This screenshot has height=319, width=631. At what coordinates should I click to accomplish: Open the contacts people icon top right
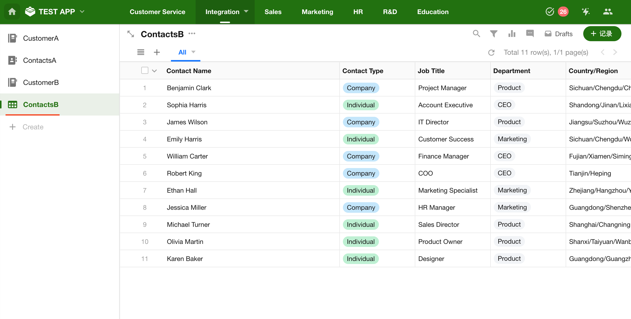(x=608, y=12)
